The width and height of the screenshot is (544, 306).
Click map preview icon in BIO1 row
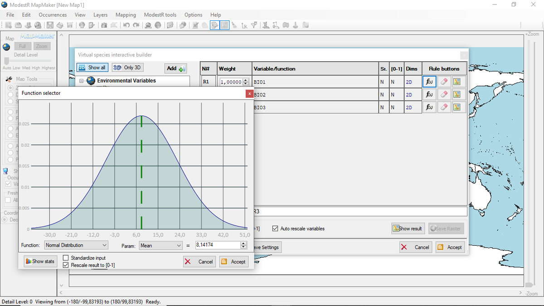[457, 82]
